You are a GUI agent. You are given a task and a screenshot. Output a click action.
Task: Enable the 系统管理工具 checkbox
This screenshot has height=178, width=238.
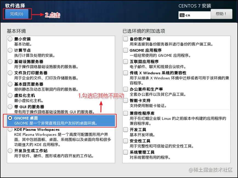126,152
